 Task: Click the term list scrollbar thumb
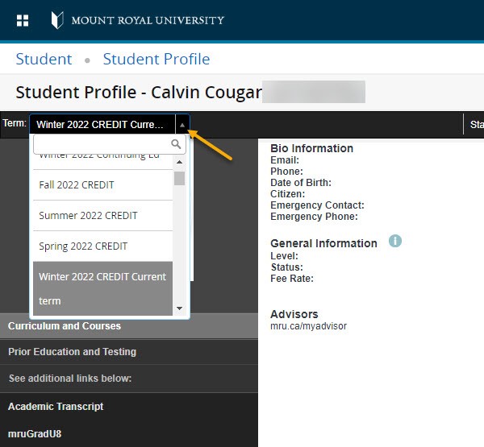pos(179,179)
